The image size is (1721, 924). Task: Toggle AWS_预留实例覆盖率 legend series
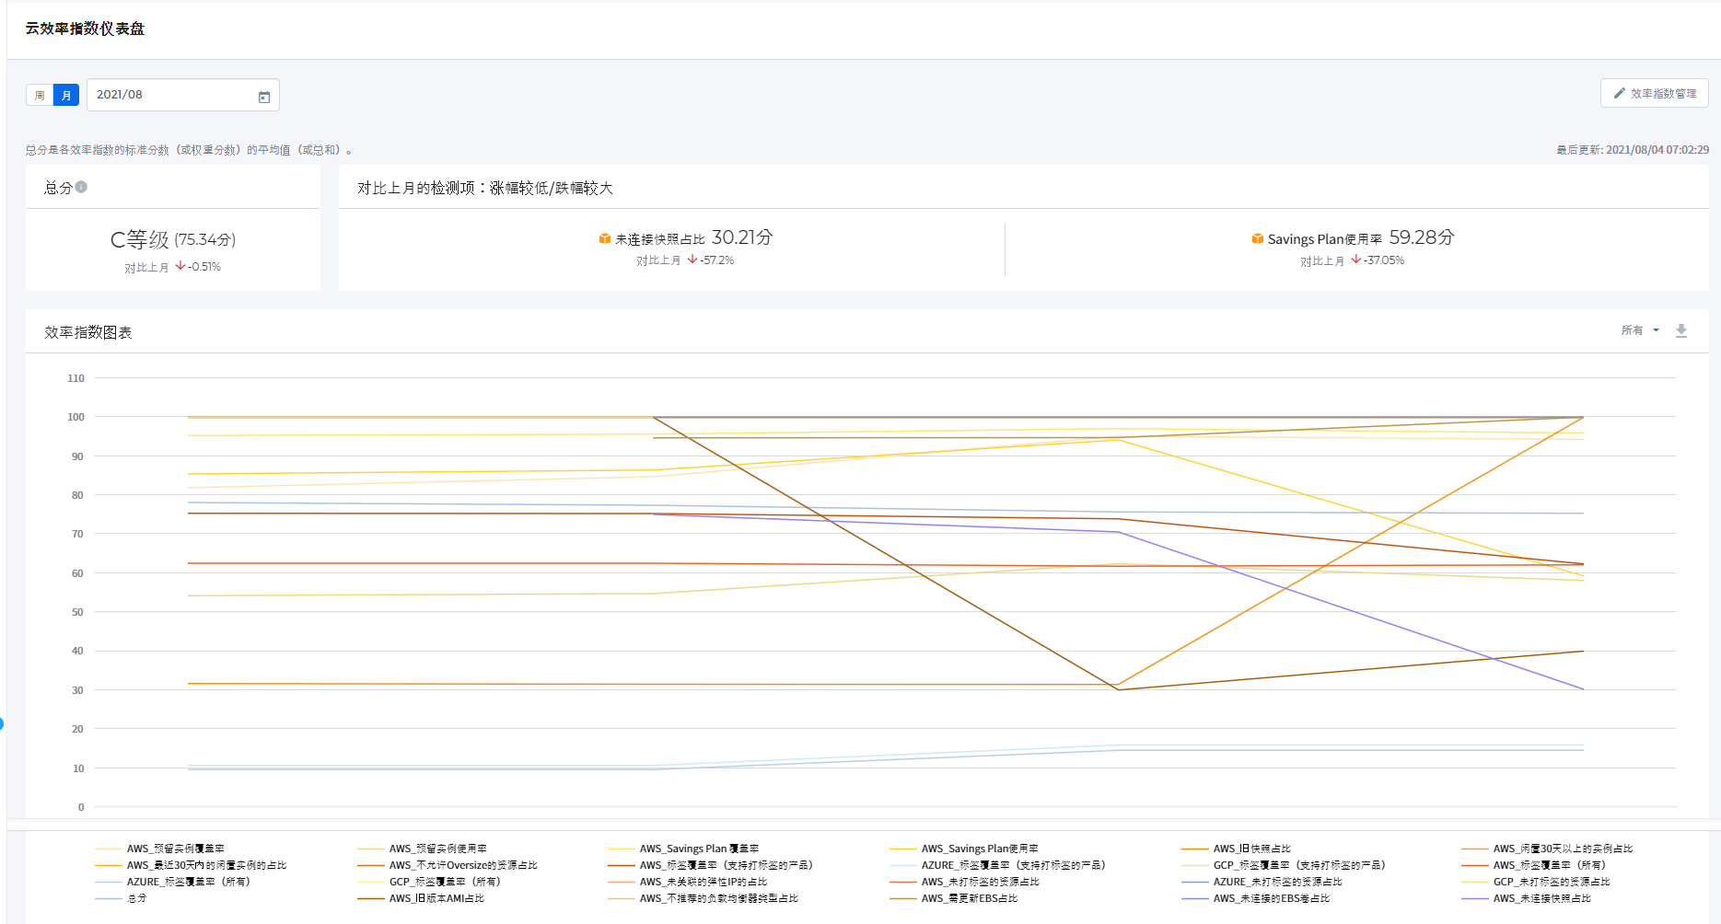coord(175,849)
